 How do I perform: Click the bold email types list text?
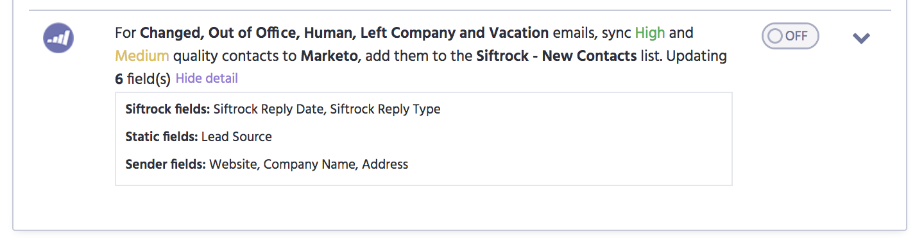(345, 33)
